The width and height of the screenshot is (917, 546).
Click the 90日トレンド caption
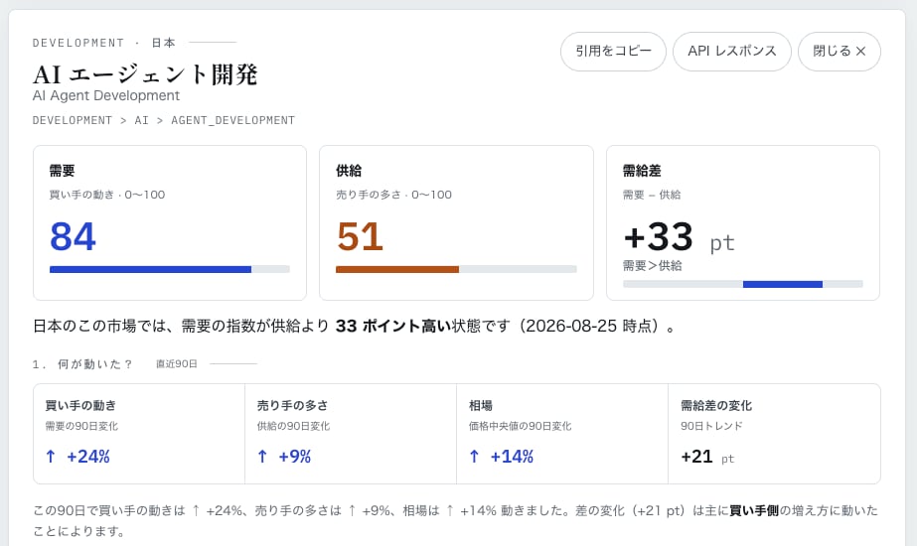(x=711, y=426)
